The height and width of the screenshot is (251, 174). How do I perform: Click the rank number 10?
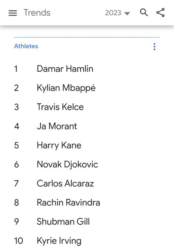pyautogui.click(x=19, y=241)
